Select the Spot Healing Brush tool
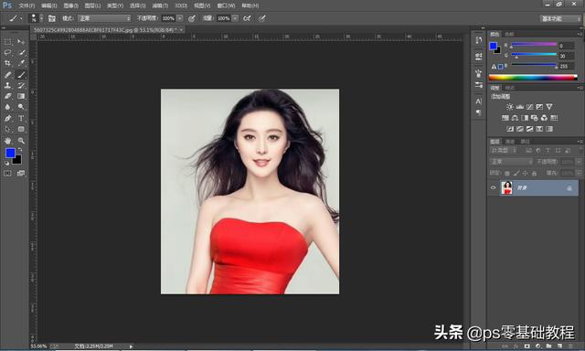The width and height of the screenshot is (585, 351). click(x=8, y=75)
